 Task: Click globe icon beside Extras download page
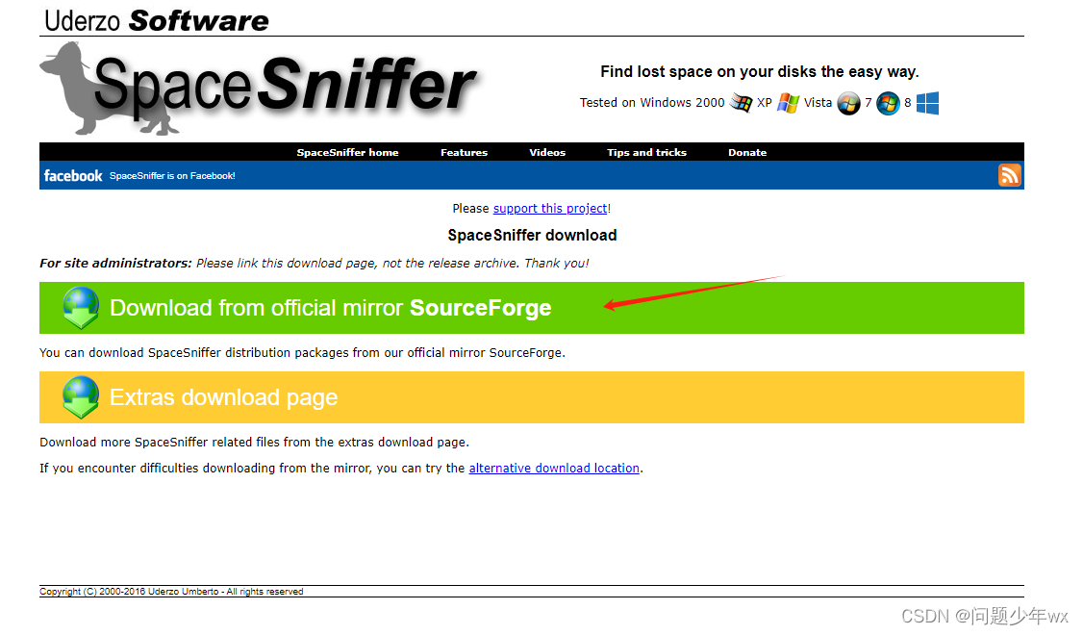click(x=81, y=397)
